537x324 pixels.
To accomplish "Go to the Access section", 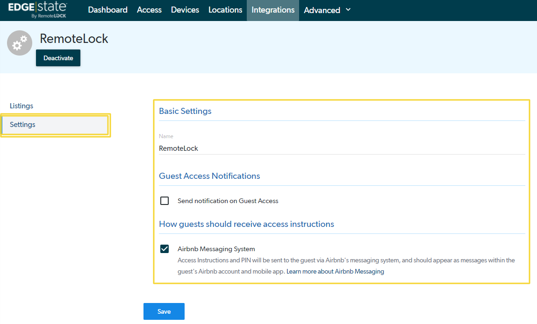I will click(149, 10).
